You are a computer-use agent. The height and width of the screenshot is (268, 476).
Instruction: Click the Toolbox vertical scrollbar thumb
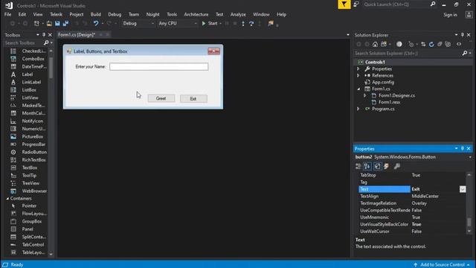(x=51, y=68)
